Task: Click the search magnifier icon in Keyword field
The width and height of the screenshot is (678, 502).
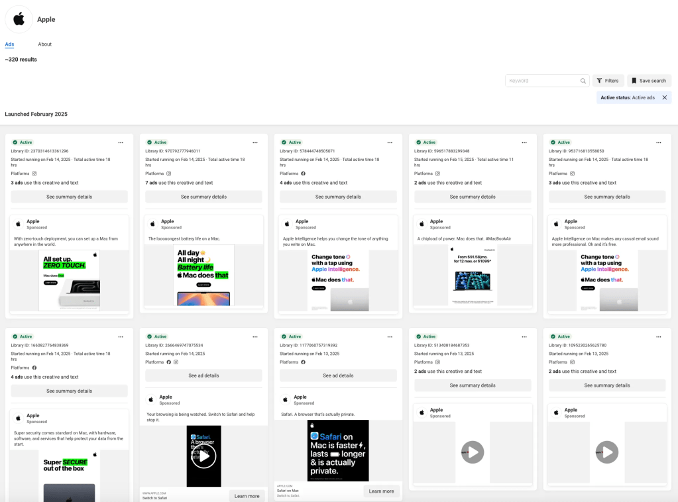Action: (x=583, y=81)
